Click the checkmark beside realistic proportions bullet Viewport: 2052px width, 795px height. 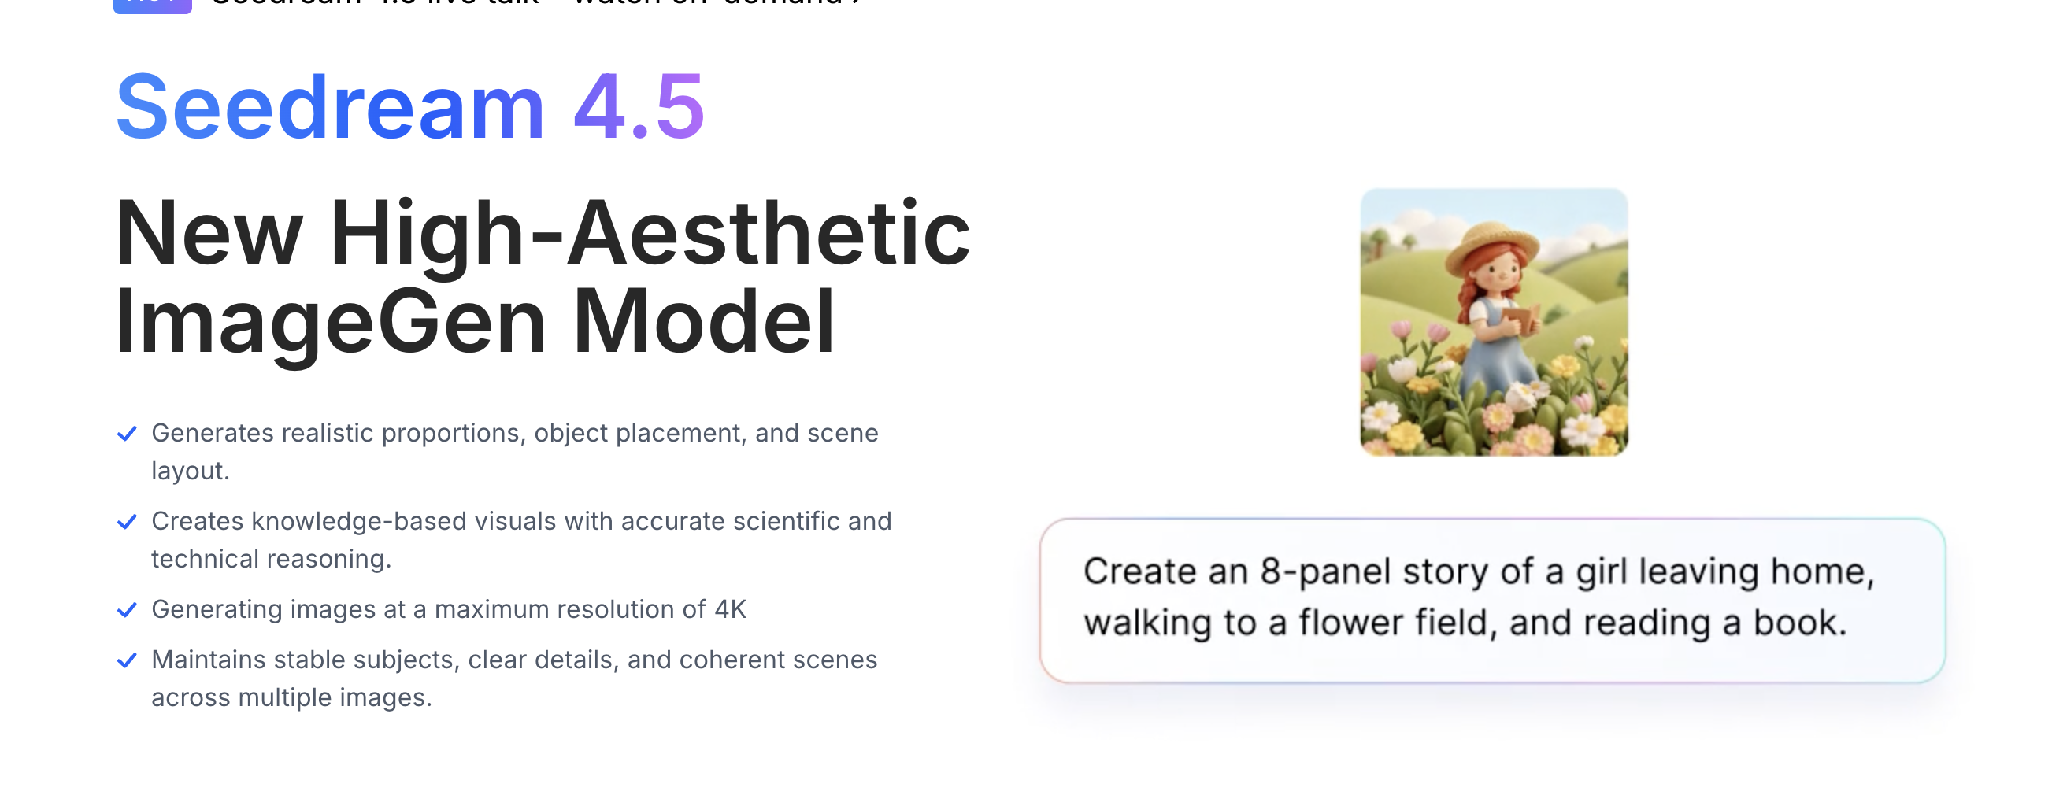(127, 434)
